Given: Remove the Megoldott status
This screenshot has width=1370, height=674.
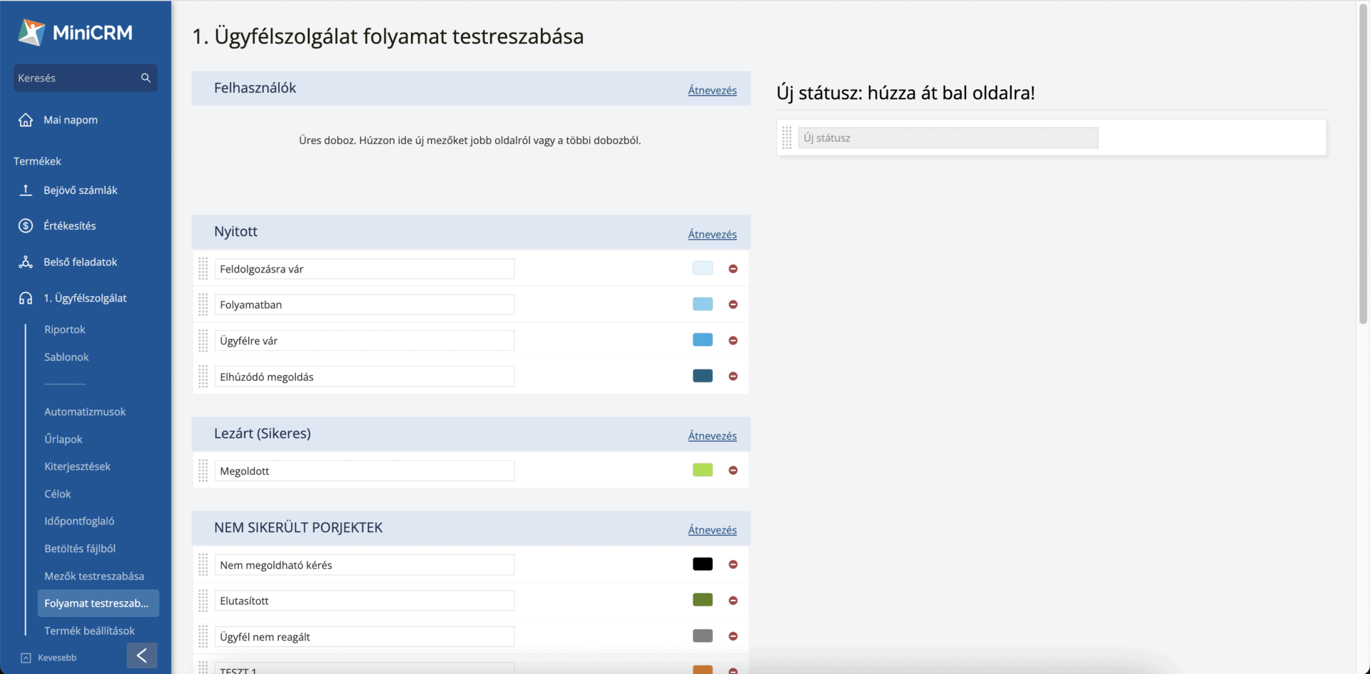Looking at the screenshot, I should point(733,471).
